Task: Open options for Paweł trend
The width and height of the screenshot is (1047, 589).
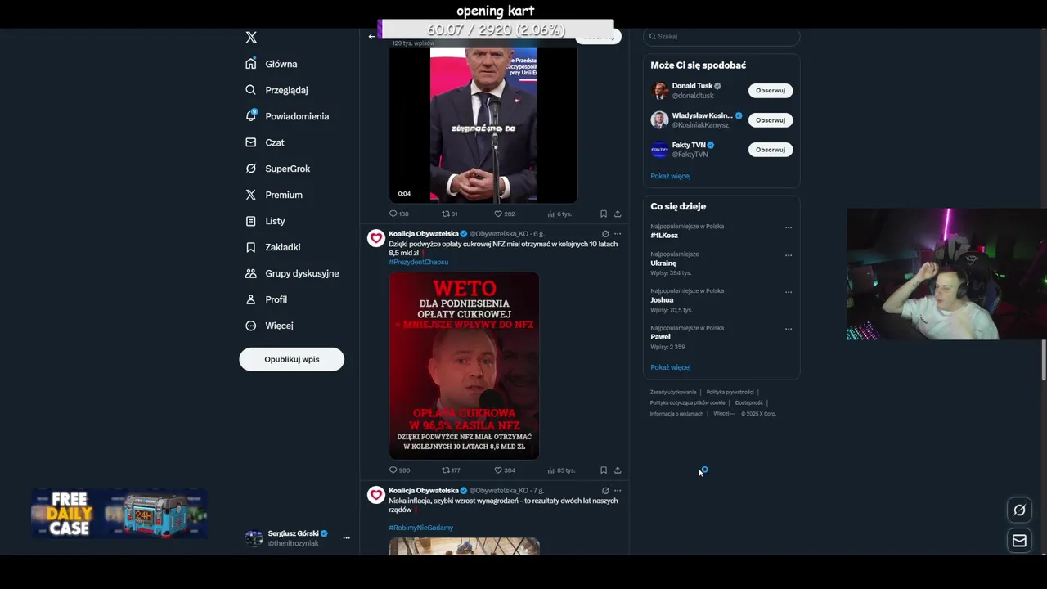Action: click(x=789, y=329)
